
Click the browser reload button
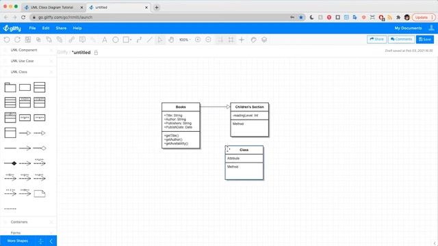[x=23, y=17]
